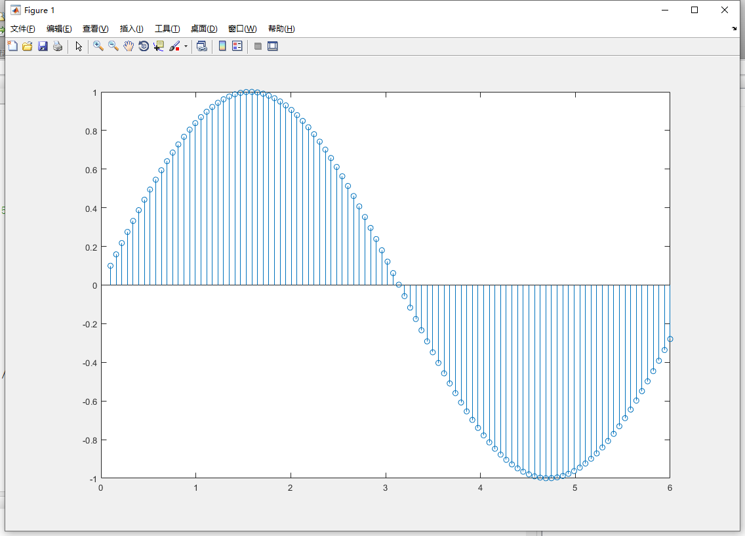
Task: Activate the Edit Plot arrow tool
Action: point(79,46)
